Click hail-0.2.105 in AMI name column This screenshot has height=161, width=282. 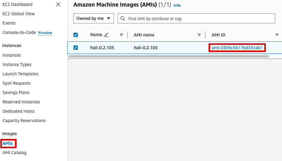pos(146,48)
